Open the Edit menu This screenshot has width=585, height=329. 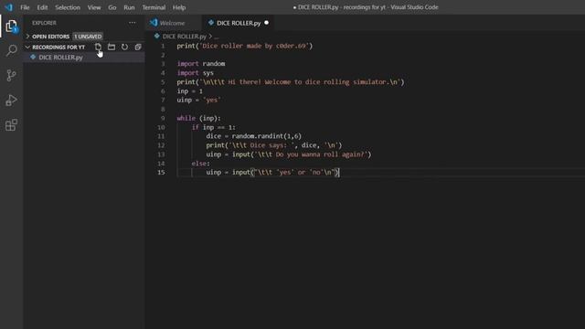click(x=42, y=7)
